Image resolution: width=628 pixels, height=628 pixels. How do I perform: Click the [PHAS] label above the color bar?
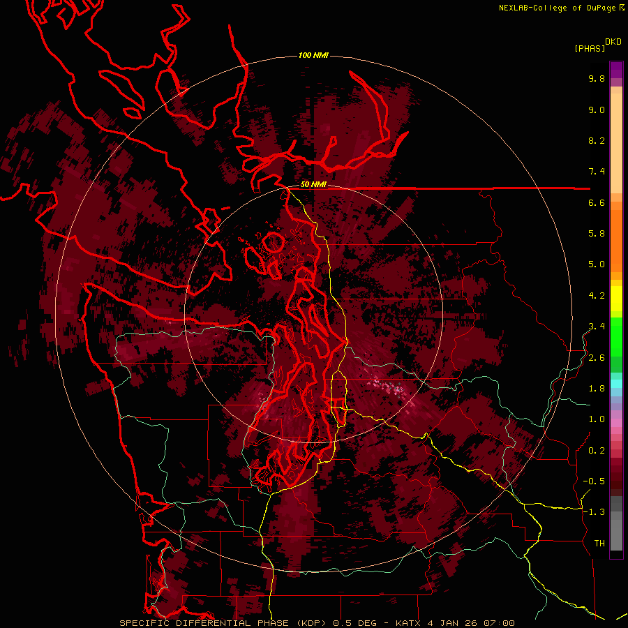(590, 48)
